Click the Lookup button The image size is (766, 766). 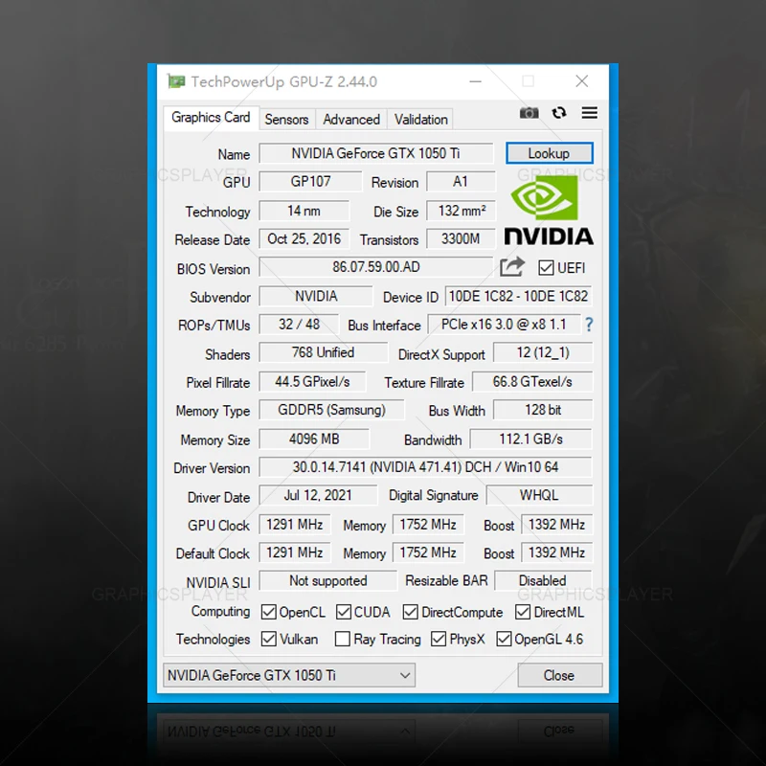(x=549, y=153)
